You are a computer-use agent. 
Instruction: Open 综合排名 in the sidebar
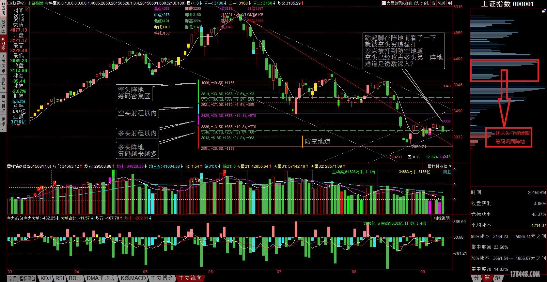pos(3,104)
